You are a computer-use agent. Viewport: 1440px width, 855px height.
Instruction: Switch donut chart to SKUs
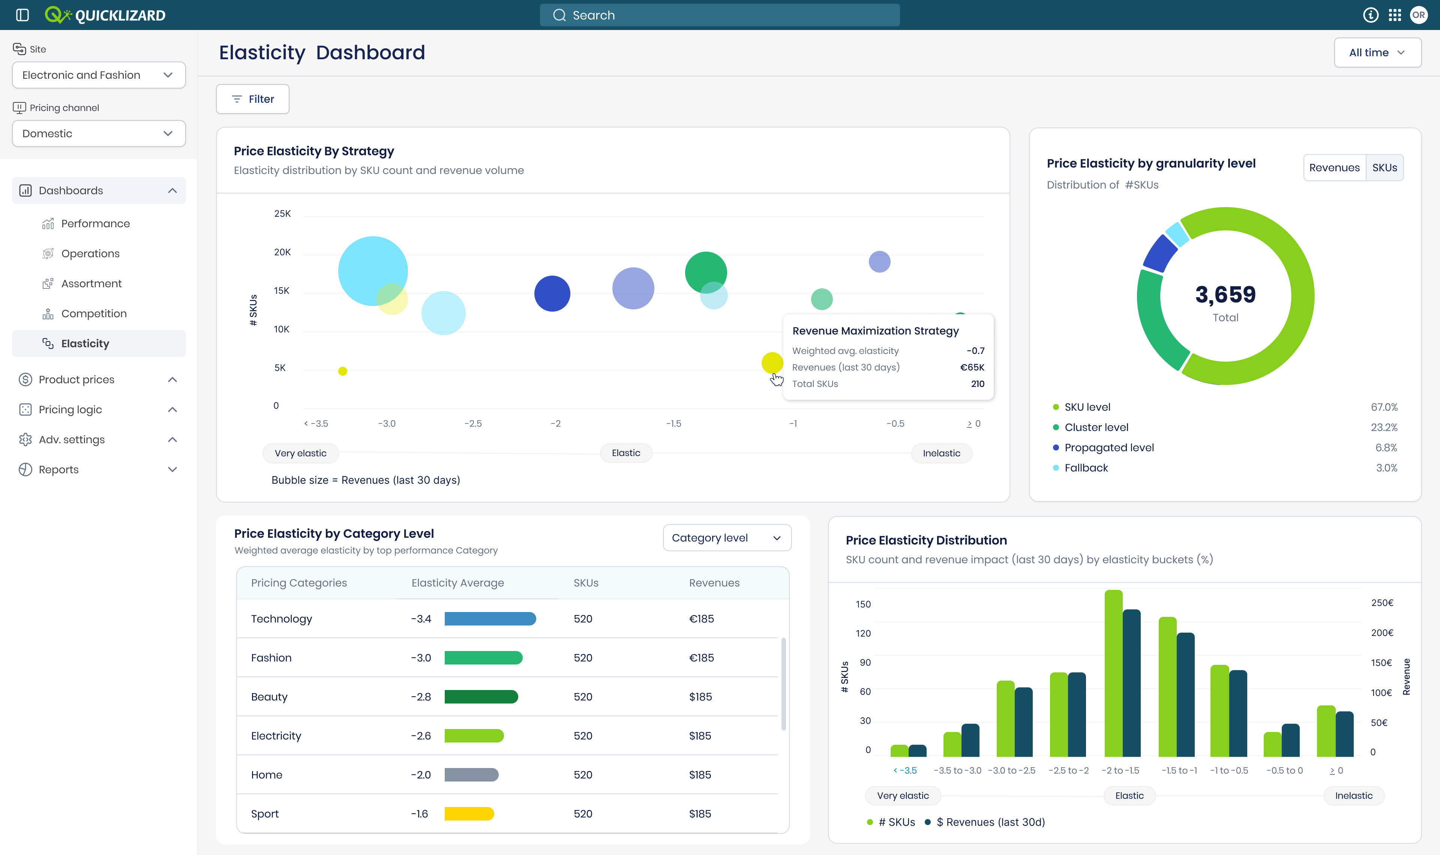1384,168
